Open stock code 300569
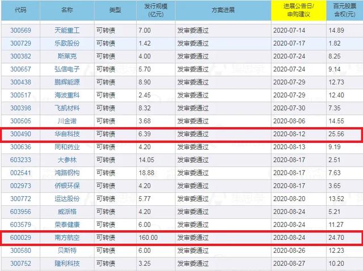The image size is (363, 271). point(20,30)
